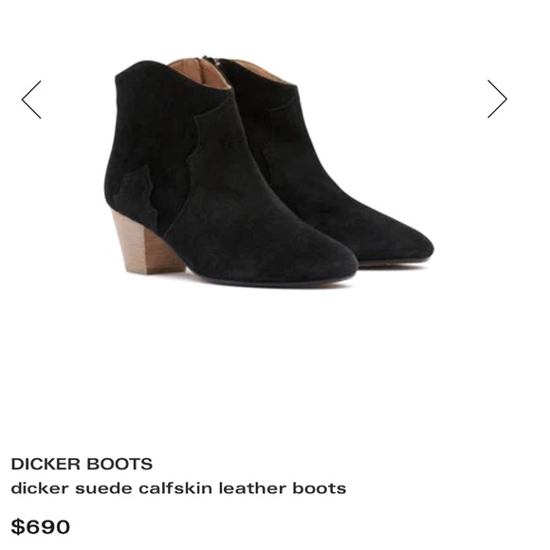The height and width of the screenshot is (550, 550).
Task: Click the word BOOTS in the title
Action: (x=119, y=464)
